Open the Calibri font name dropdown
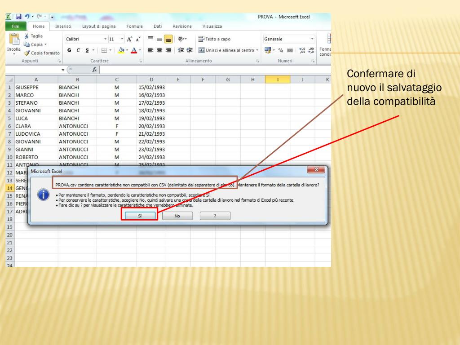This screenshot has width=460, height=345. point(105,39)
